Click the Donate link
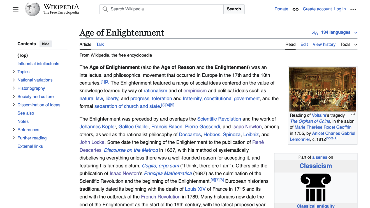Viewport: 370px width, 208px height. (x=281, y=9)
